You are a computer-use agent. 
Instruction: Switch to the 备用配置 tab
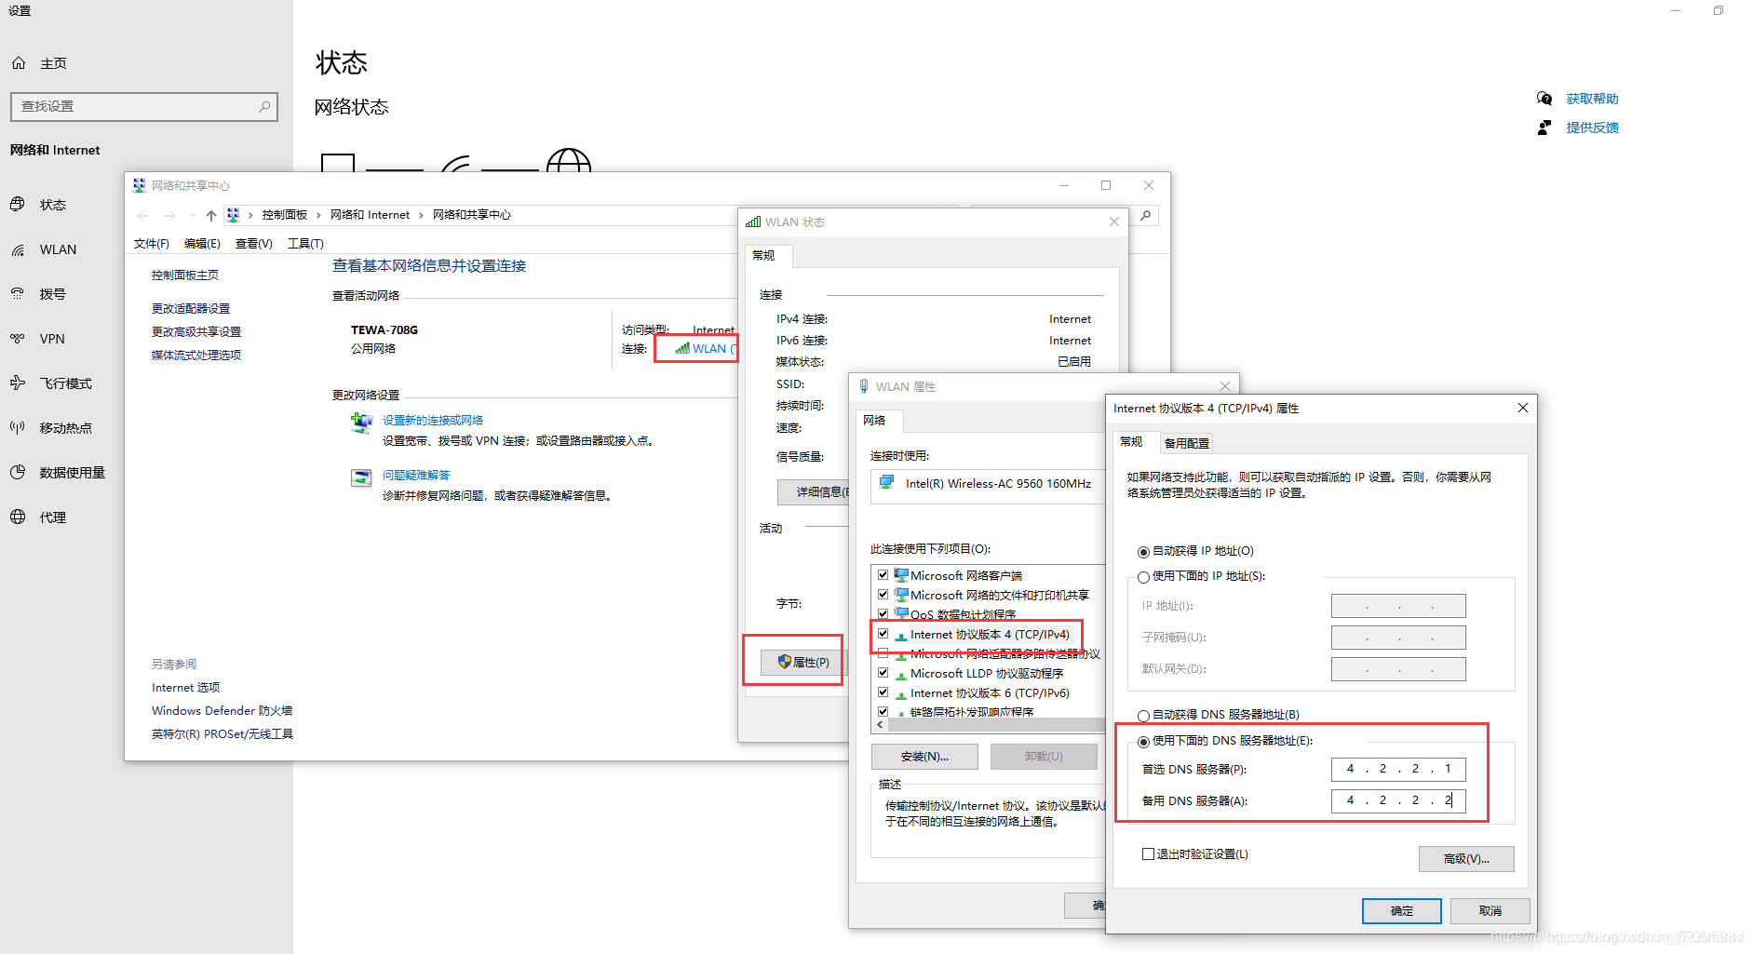tap(1187, 443)
